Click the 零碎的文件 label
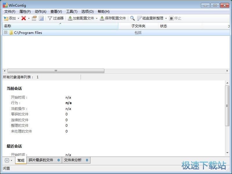The height and width of the screenshot is (174, 232). (x=19, y=114)
